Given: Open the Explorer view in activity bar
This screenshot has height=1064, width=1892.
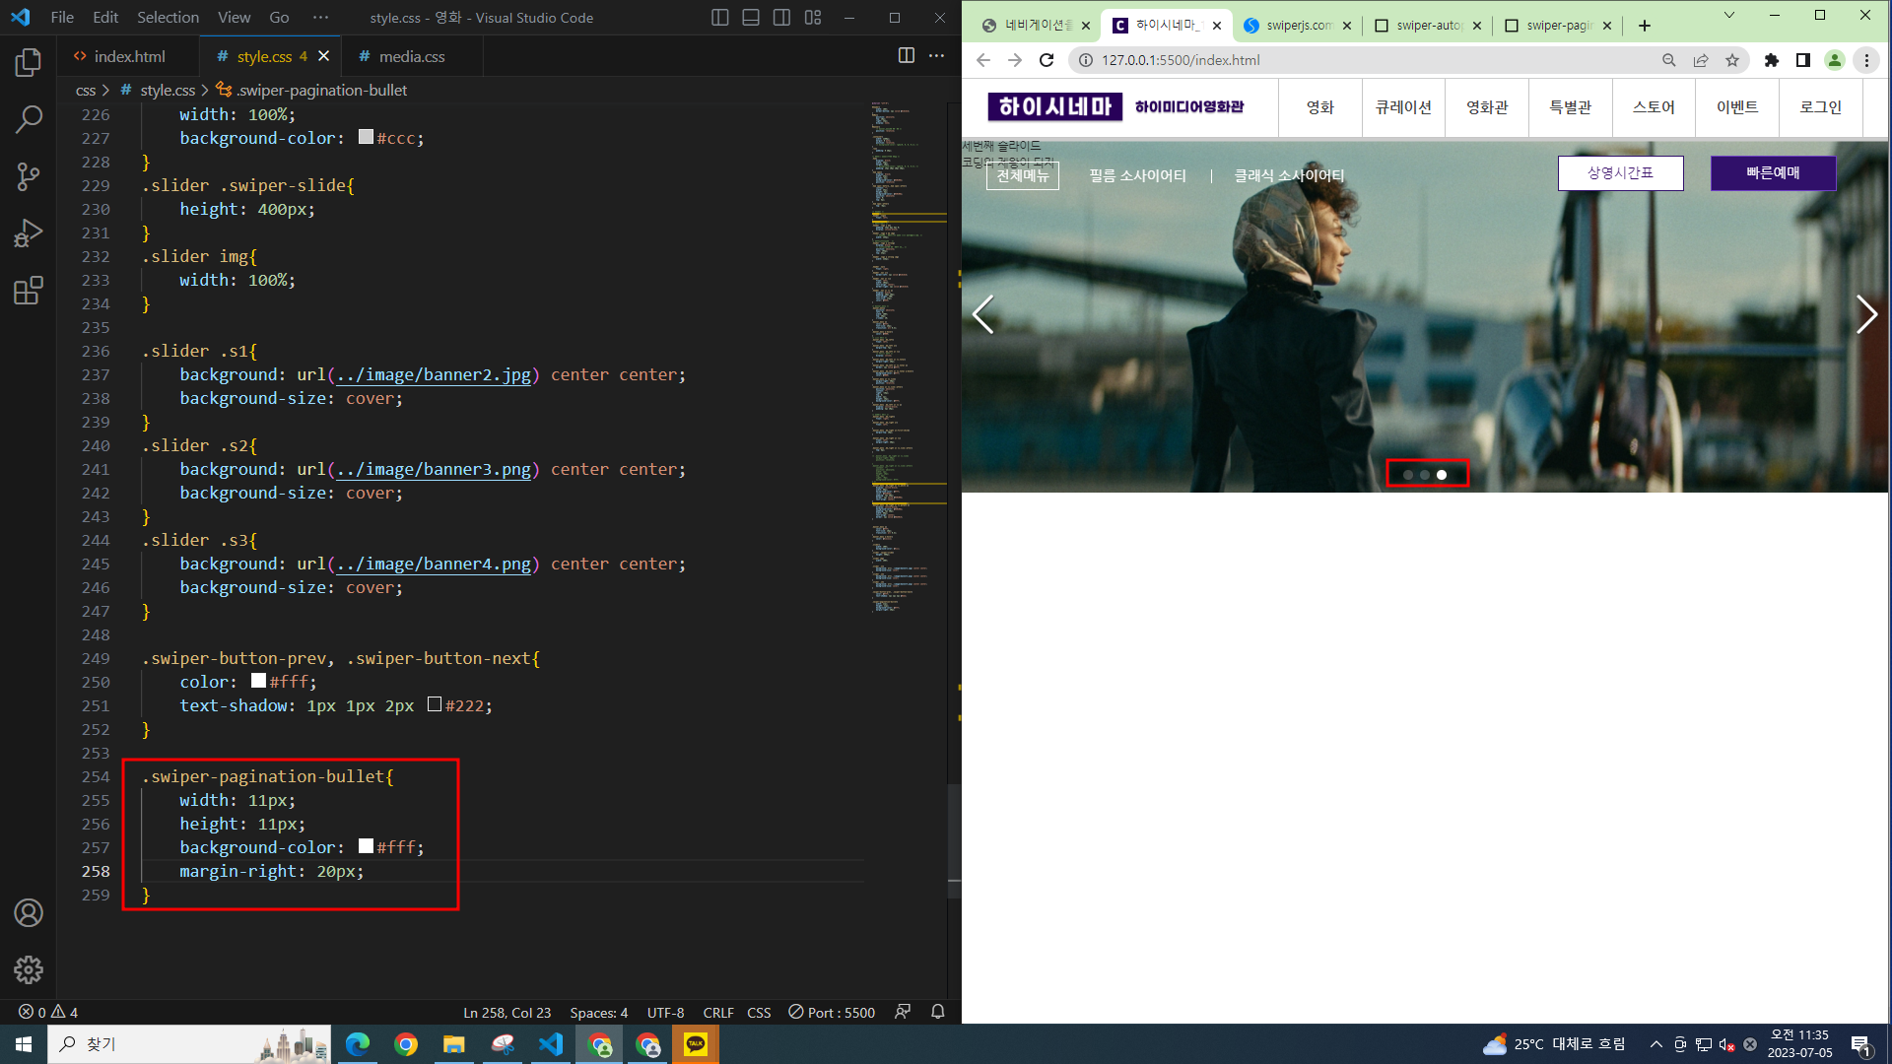Looking at the screenshot, I should [x=29, y=63].
